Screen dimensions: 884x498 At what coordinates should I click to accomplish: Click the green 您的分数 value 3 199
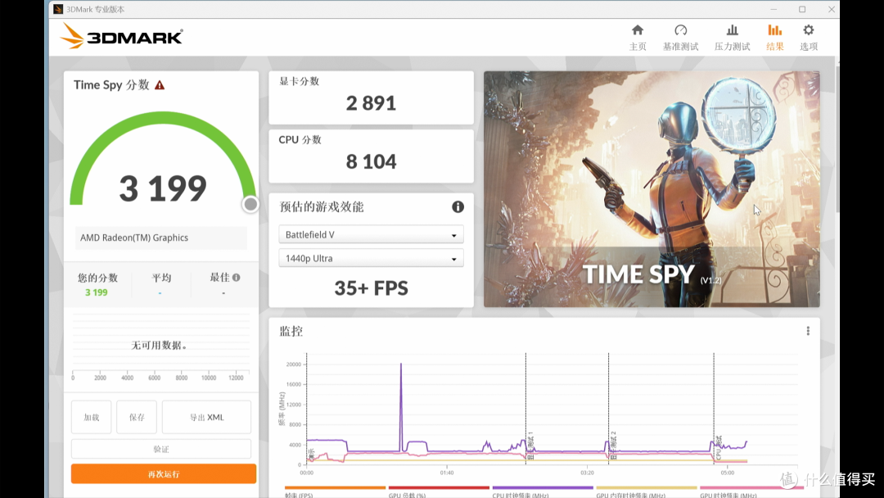(97, 292)
